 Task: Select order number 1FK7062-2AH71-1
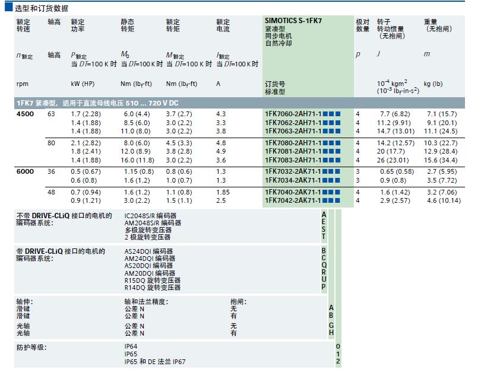292,123
